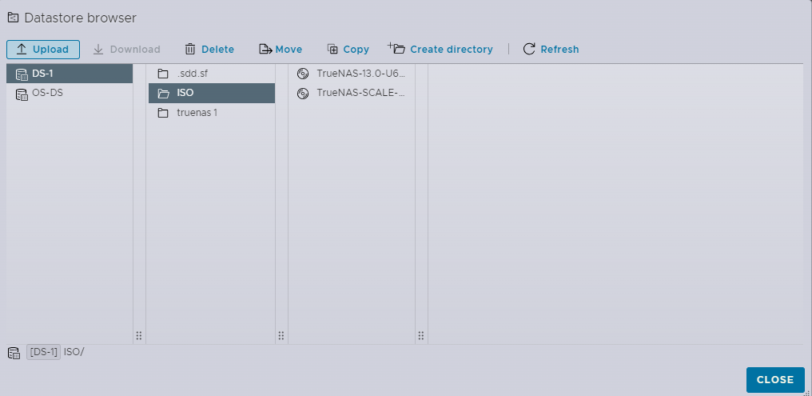Viewport: 812px width, 396px height.
Task: Open the .sdd.sf folder
Action: tap(192, 74)
